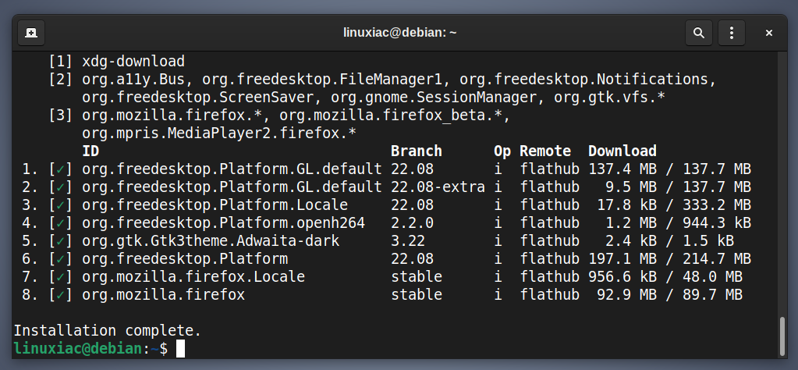Close the terminal window
The width and height of the screenshot is (798, 370).
(x=769, y=33)
